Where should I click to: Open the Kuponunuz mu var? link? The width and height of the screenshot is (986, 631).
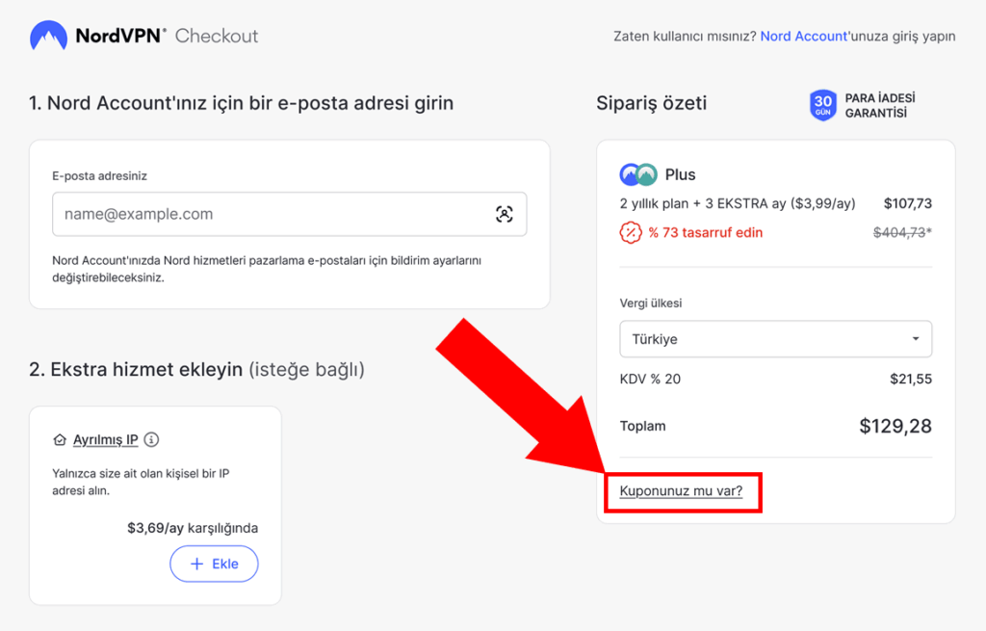[x=681, y=491]
